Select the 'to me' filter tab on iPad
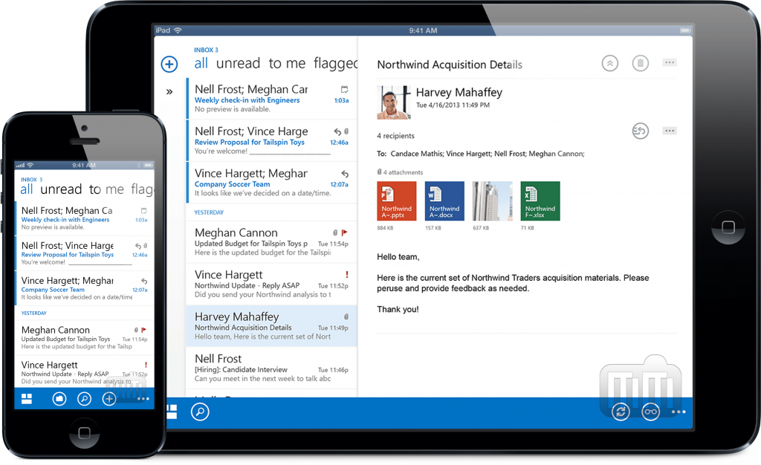The height and width of the screenshot is (465, 761). pos(287,63)
